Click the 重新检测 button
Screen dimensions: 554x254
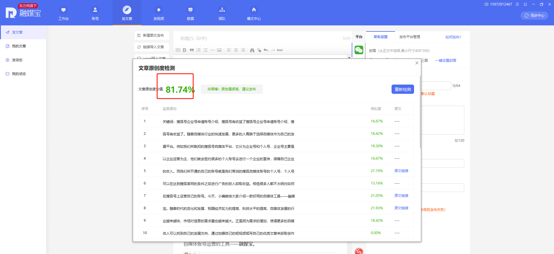[403, 89]
